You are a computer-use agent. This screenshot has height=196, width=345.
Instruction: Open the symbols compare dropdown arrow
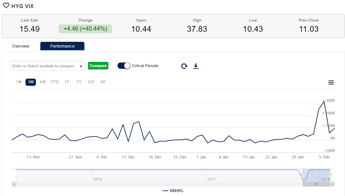pos(81,66)
